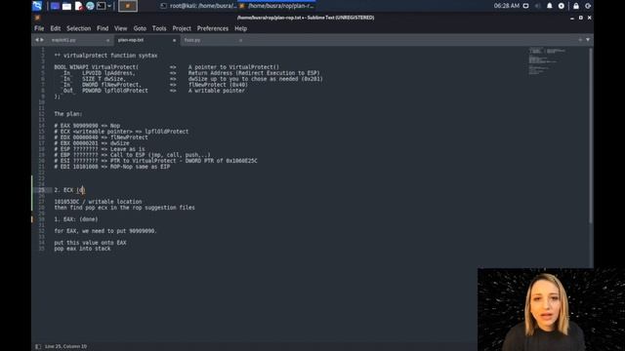Viewport: 625px width, 351px height.
Task: Click the '1010530C / writable location' line
Action: pyautogui.click(x=98, y=202)
